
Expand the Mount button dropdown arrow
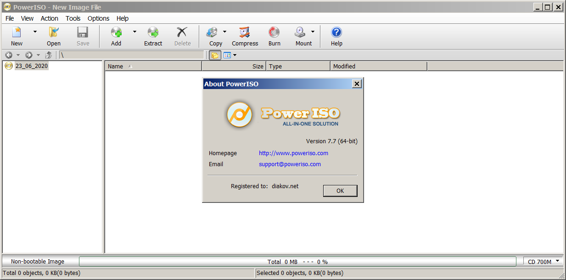pyautogui.click(x=313, y=32)
